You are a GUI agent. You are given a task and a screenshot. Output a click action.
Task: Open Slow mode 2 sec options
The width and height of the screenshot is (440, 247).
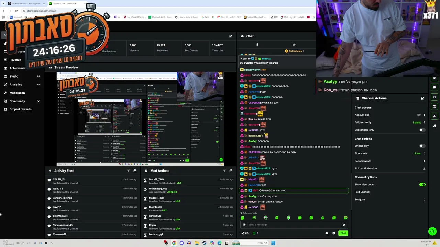tap(420, 153)
